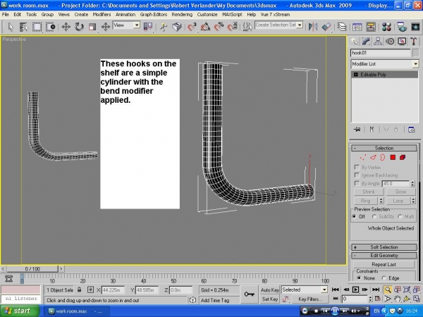Switch to the Create panel tab
The image size is (423, 317).
(x=354, y=42)
